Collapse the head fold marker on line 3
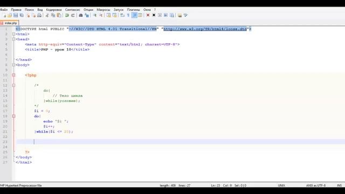Viewport: 345px width, 194px height. (13, 39)
